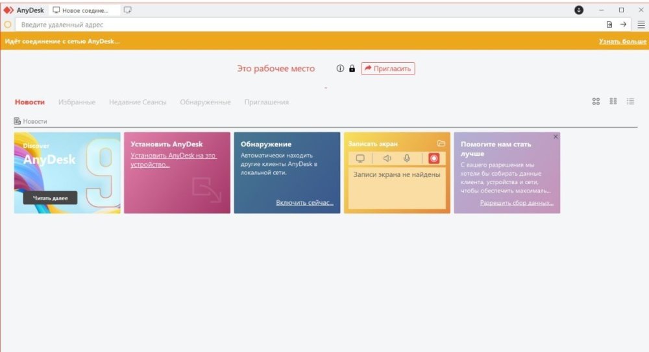Click the profile download circle icon

coord(579,10)
